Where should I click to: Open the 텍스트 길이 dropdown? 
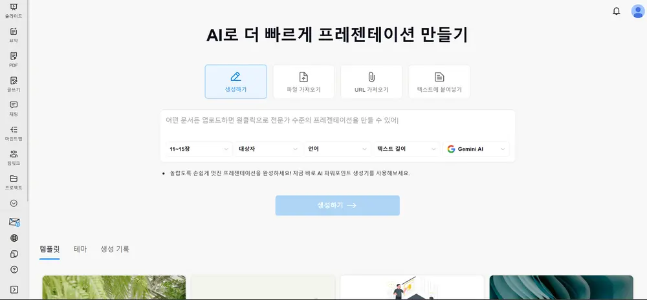(x=407, y=149)
